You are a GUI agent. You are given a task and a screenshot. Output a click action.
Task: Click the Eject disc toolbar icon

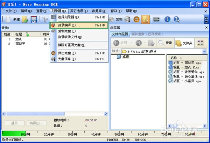pyautogui.click(x=136, y=20)
